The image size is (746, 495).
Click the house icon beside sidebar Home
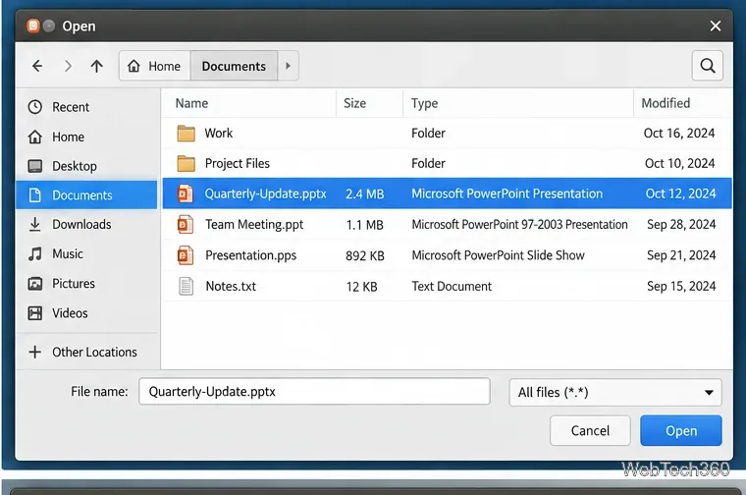[x=35, y=137]
